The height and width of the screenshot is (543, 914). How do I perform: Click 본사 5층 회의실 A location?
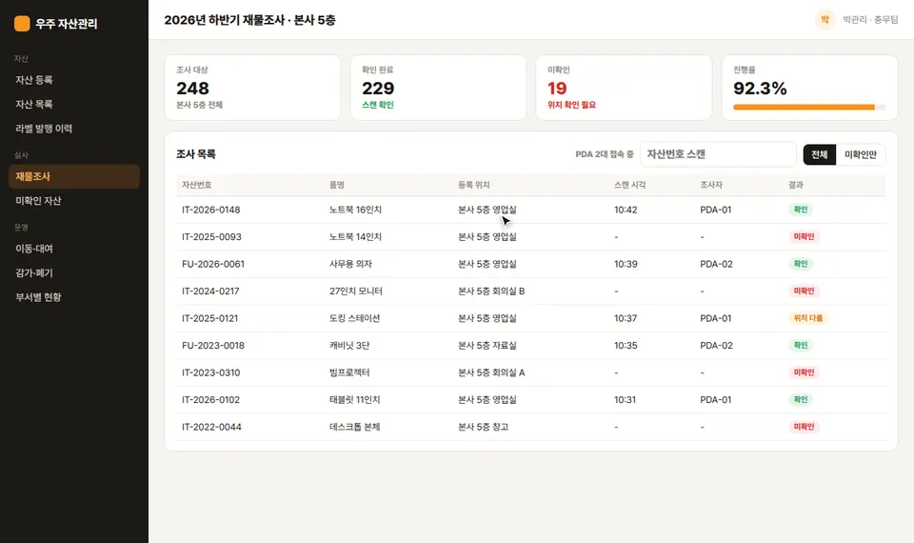[x=491, y=372]
